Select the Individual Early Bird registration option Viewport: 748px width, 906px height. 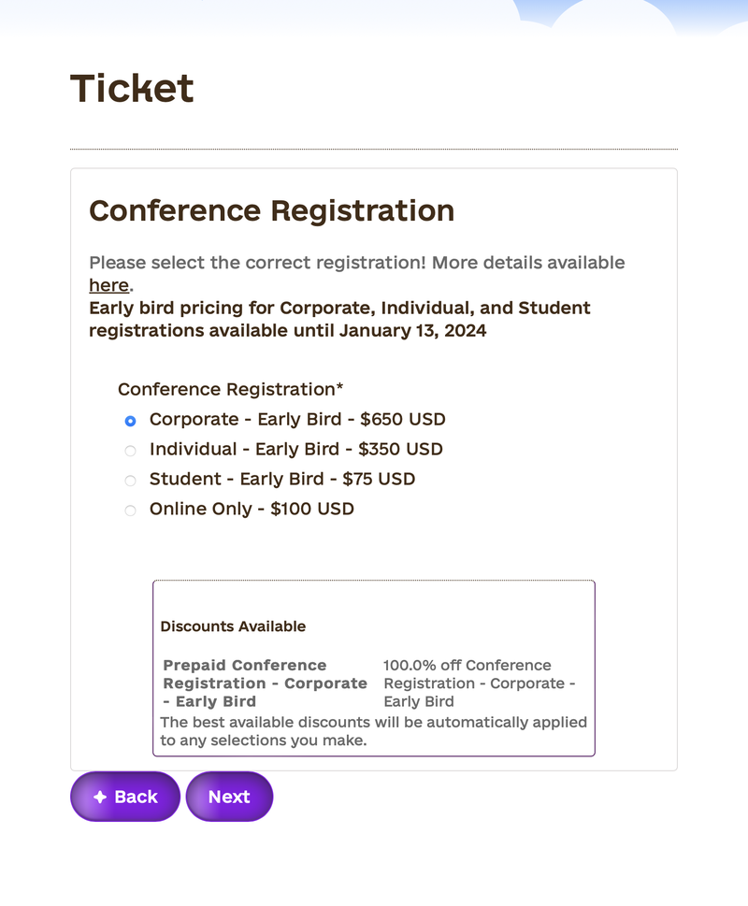[296, 450]
